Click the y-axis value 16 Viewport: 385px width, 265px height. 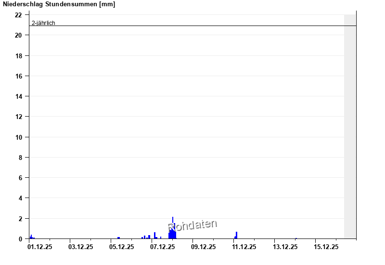(x=18, y=76)
